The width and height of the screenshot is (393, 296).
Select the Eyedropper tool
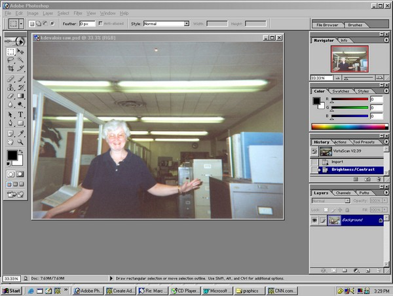[x=20, y=134]
